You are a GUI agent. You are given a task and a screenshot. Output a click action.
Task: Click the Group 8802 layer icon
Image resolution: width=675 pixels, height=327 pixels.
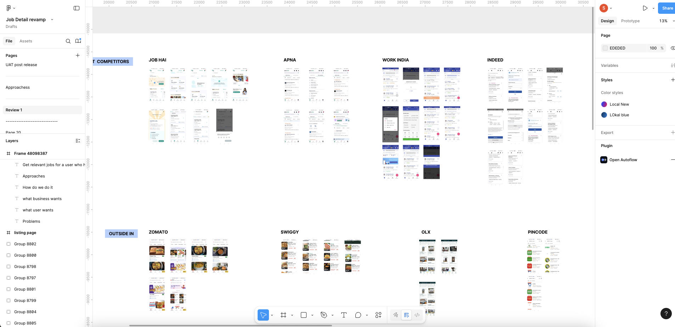tap(9, 244)
